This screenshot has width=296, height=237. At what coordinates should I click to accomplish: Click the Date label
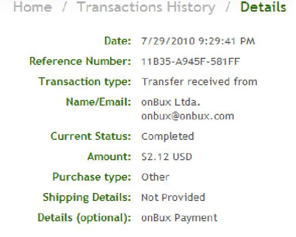(x=117, y=41)
